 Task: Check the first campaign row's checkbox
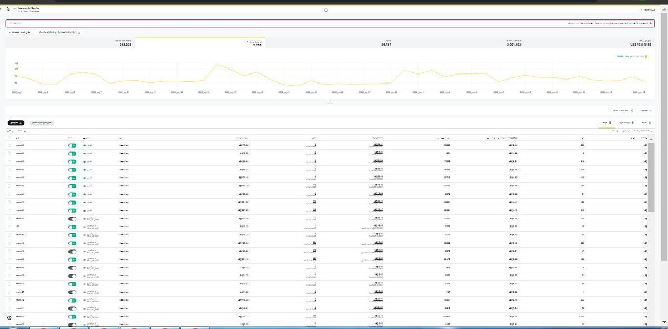[x=9, y=145]
